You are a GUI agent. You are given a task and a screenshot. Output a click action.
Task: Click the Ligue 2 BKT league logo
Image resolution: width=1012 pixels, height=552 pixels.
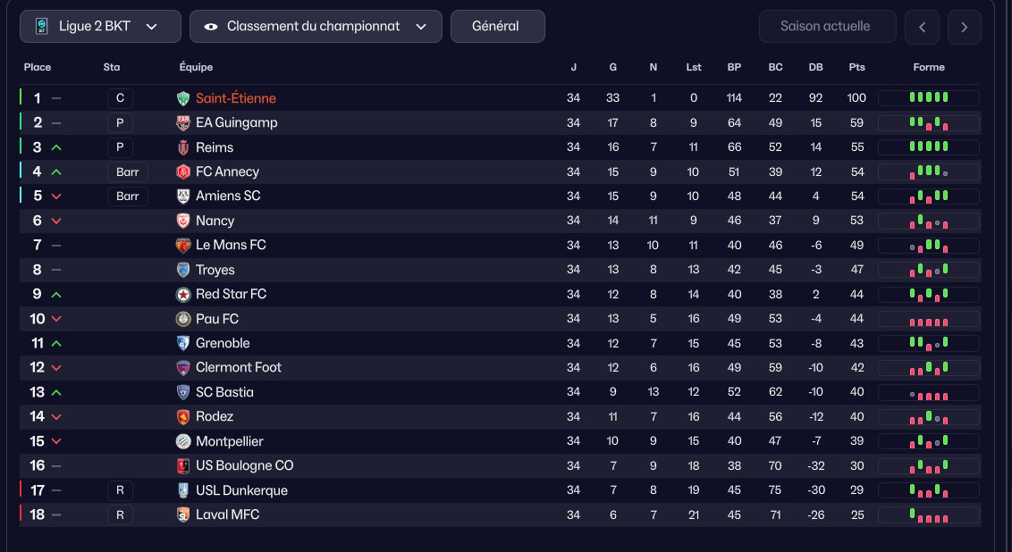point(41,27)
